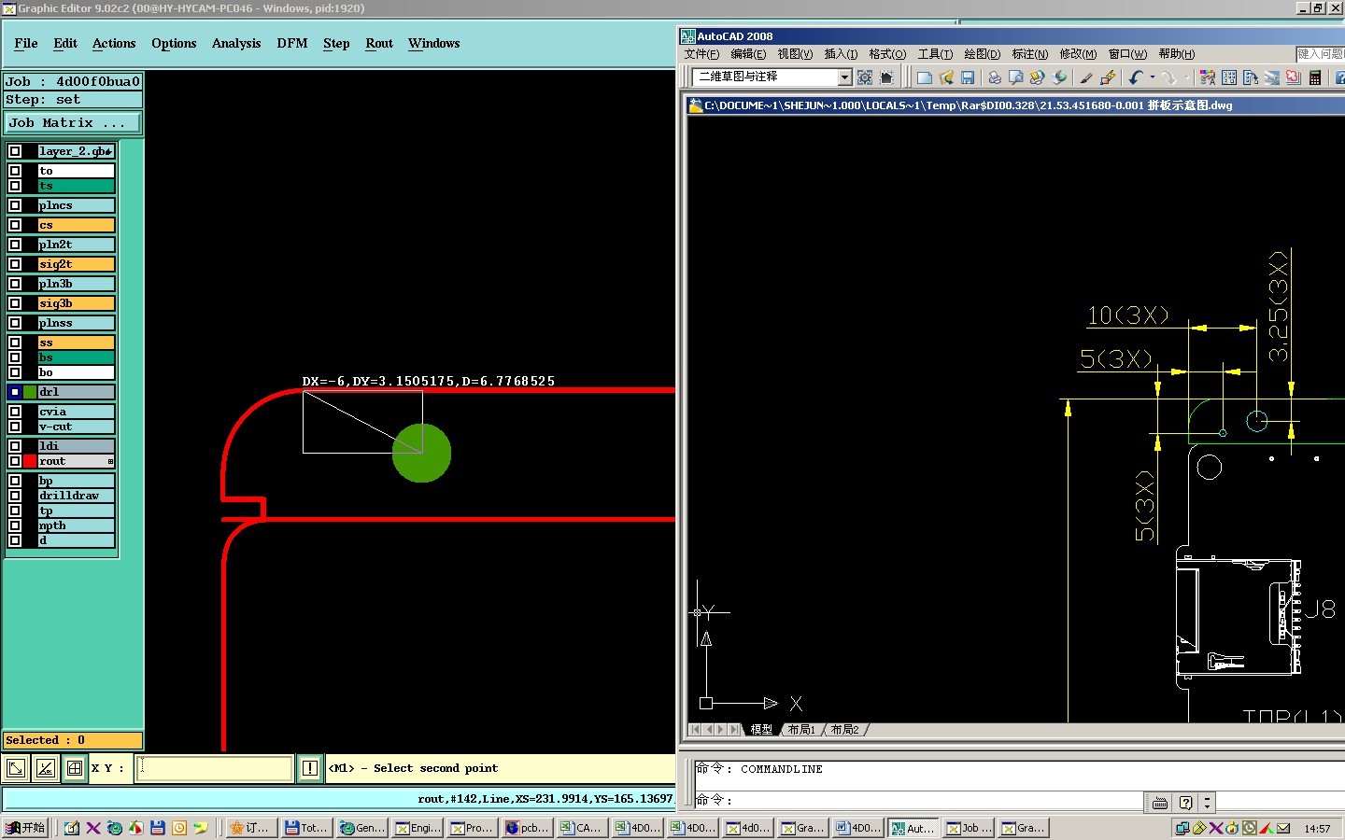Screen dimensions: 1345x840
Task: Toggle the drl layer checkbox
Action: tap(15, 392)
